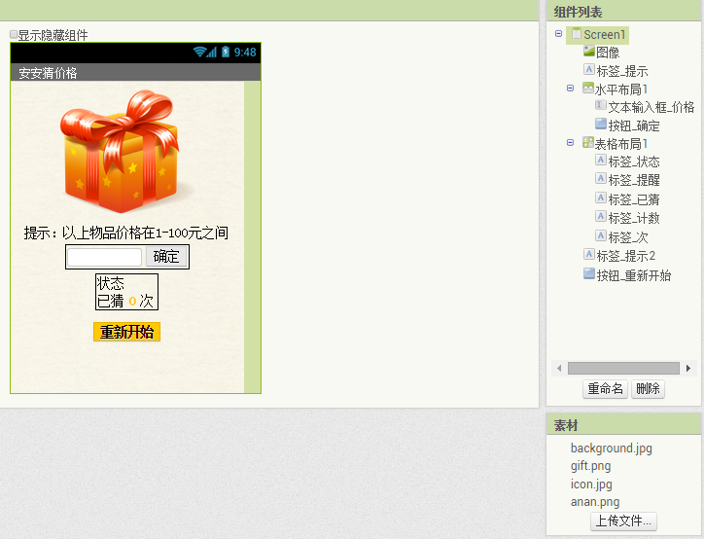Click the 标签_提醒 label icon
This screenshot has height=539, width=704.
tap(601, 179)
